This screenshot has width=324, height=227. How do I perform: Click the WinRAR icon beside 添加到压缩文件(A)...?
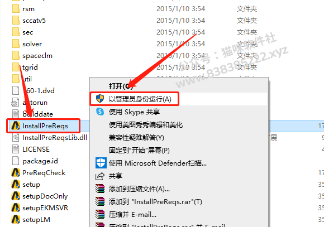coord(100,189)
